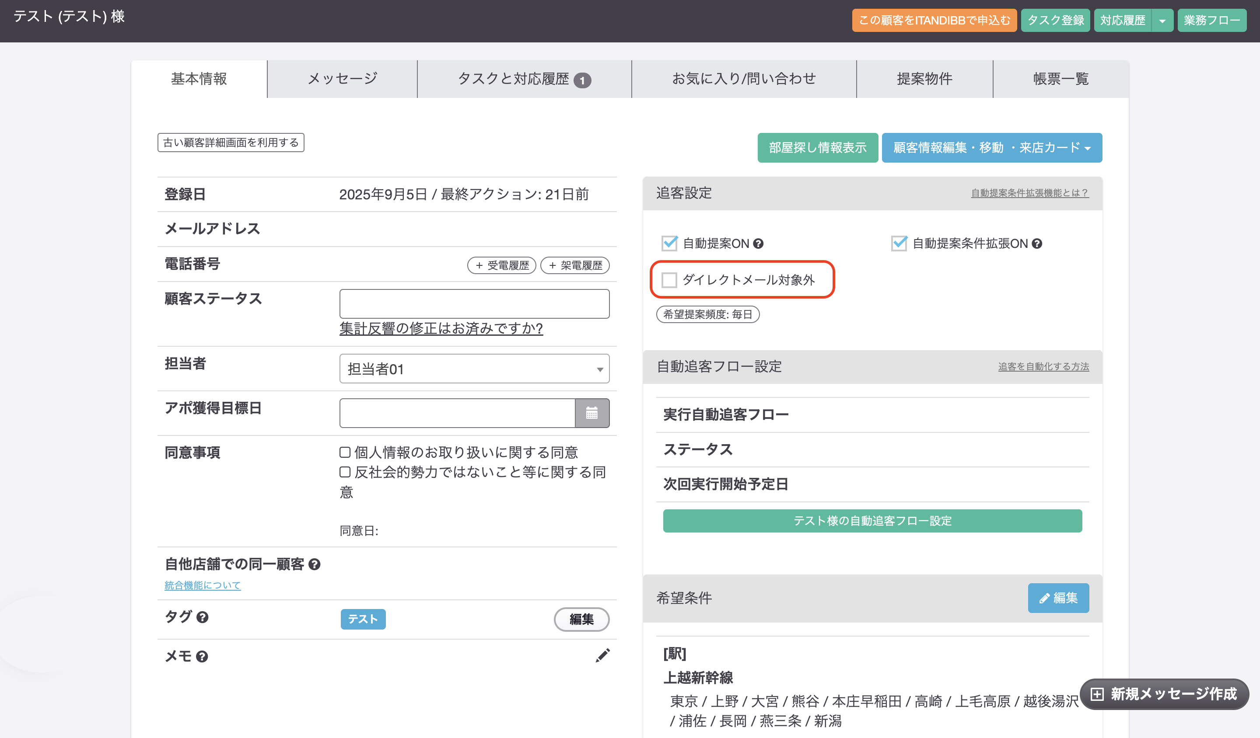Add 受電履歴 entry
The image size is (1260, 738).
(501, 265)
